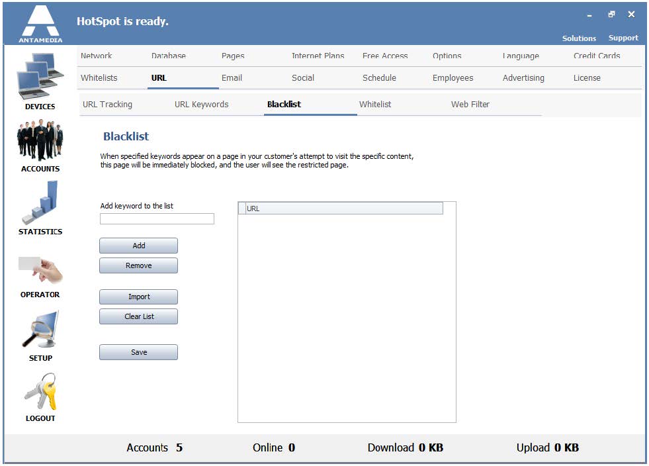The width and height of the screenshot is (649, 466).
Task: Open the Schedule tab
Action: click(x=379, y=78)
